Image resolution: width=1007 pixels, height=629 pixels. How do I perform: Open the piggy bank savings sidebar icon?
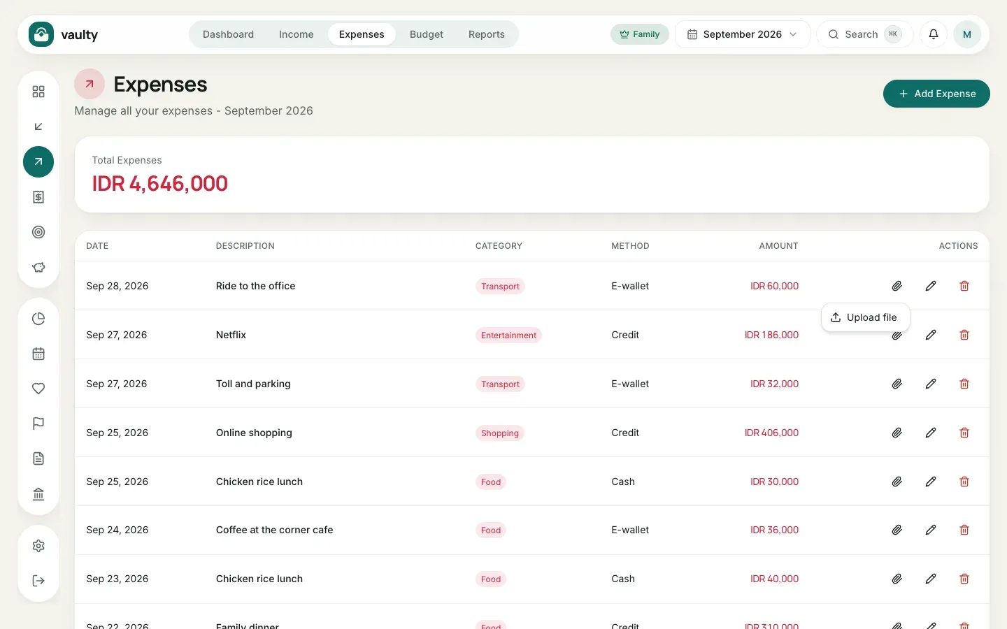coord(38,267)
